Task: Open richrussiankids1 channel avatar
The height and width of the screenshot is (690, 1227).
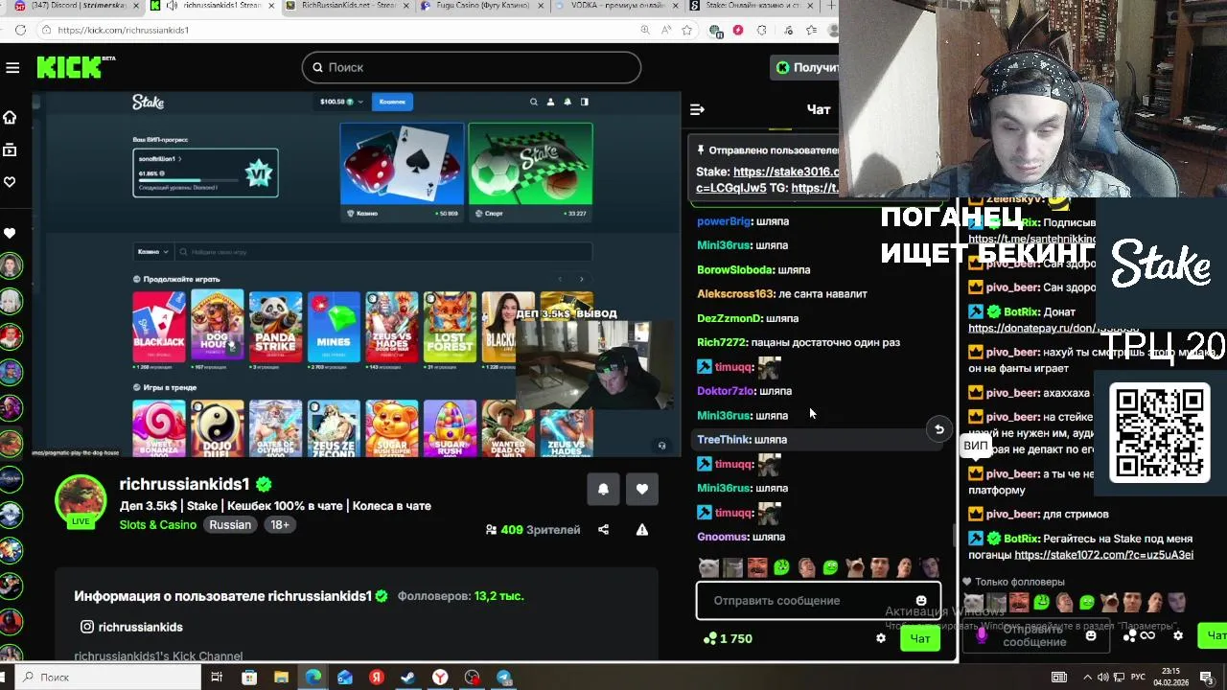Action: [x=81, y=499]
